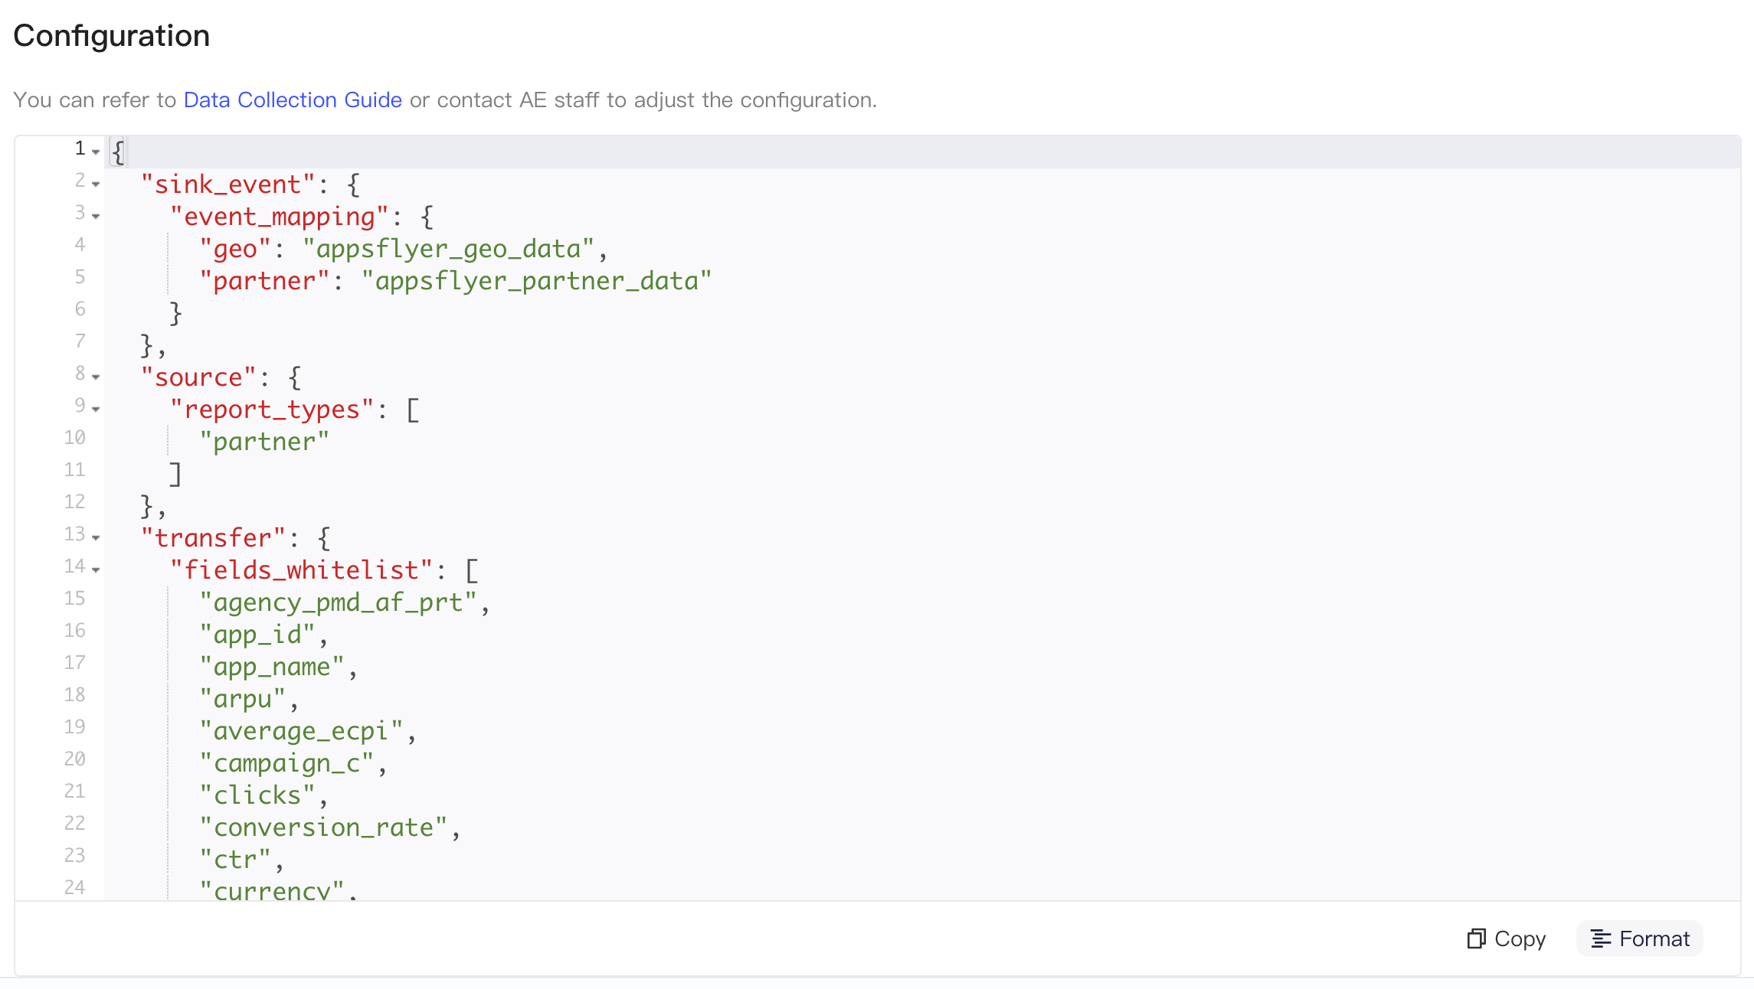Click line number 12 in the gutter
1754x989 pixels.
pyautogui.click(x=74, y=502)
